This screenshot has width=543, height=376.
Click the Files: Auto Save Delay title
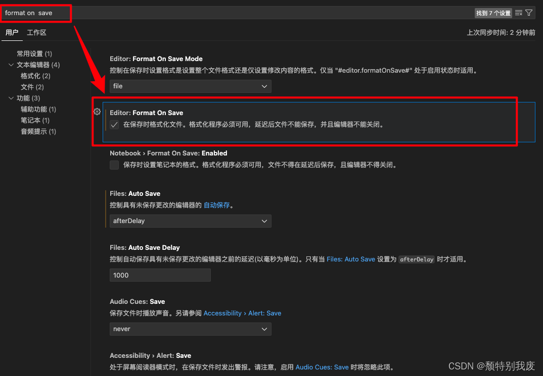tap(145, 247)
